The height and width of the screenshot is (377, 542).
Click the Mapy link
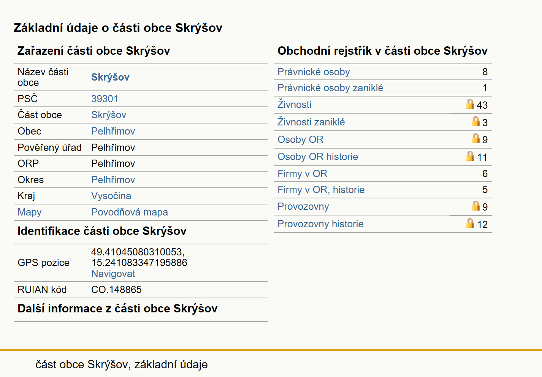click(x=30, y=212)
